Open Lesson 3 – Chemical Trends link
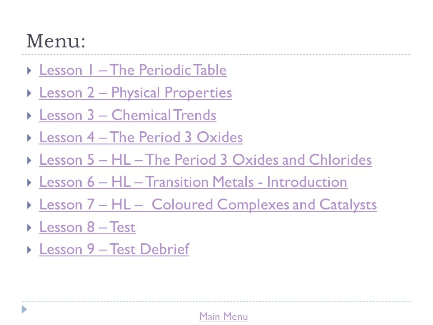The image size is (433, 325). [128, 115]
